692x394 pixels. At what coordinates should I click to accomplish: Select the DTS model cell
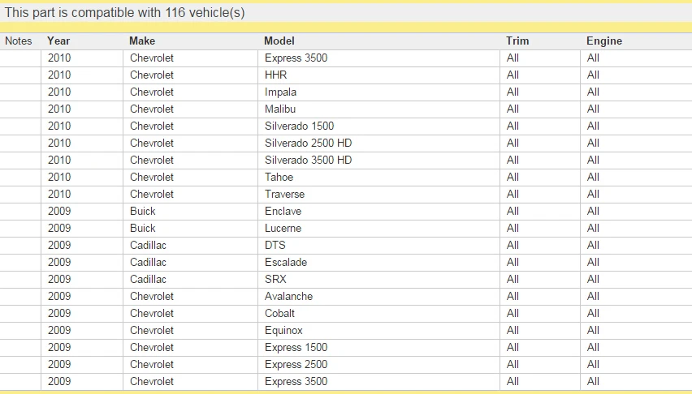tap(378, 245)
